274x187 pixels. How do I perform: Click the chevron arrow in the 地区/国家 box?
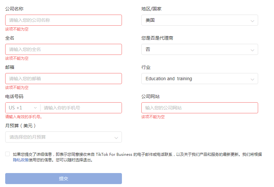pyautogui.click(x=253, y=21)
